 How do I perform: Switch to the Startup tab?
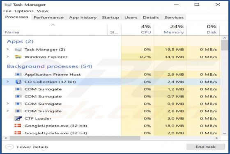click(x=110, y=18)
